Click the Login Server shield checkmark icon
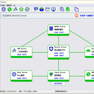 point(51,74)
